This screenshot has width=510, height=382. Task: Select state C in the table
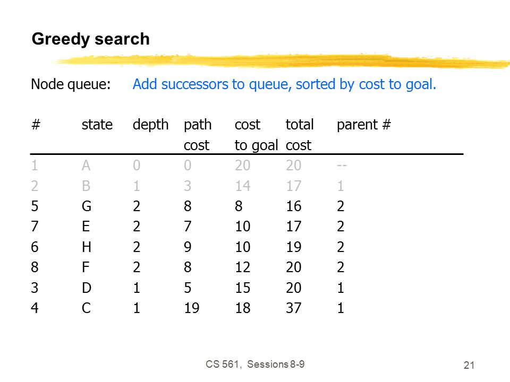coord(86,308)
